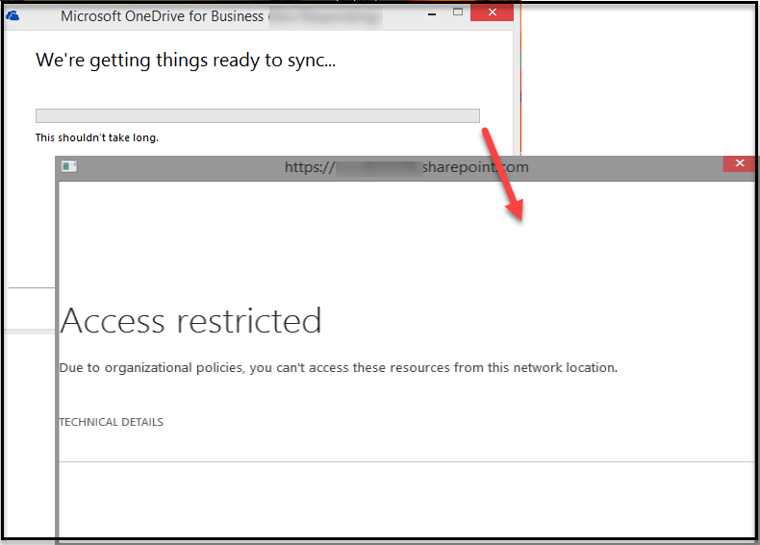The height and width of the screenshot is (545, 760).
Task: Click the OneDrive cloud icon in title bar
Action: click(x=13, y=15)
